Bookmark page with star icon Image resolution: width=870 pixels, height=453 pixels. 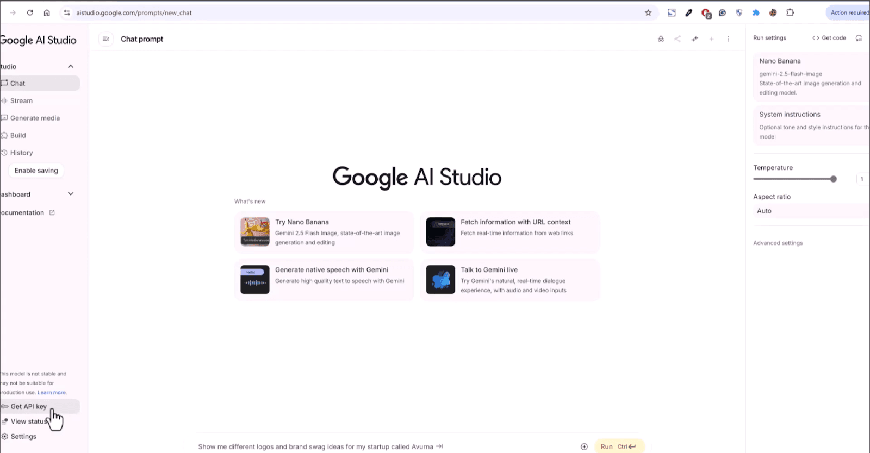(648, 12)
